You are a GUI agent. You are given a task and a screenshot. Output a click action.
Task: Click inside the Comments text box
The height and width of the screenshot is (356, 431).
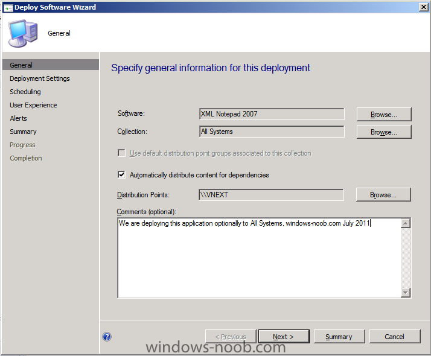point(259,258)
